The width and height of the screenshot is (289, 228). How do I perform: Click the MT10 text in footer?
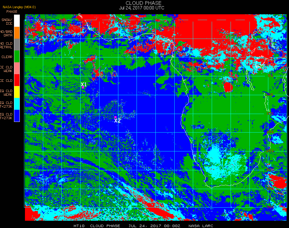[79, 226]
